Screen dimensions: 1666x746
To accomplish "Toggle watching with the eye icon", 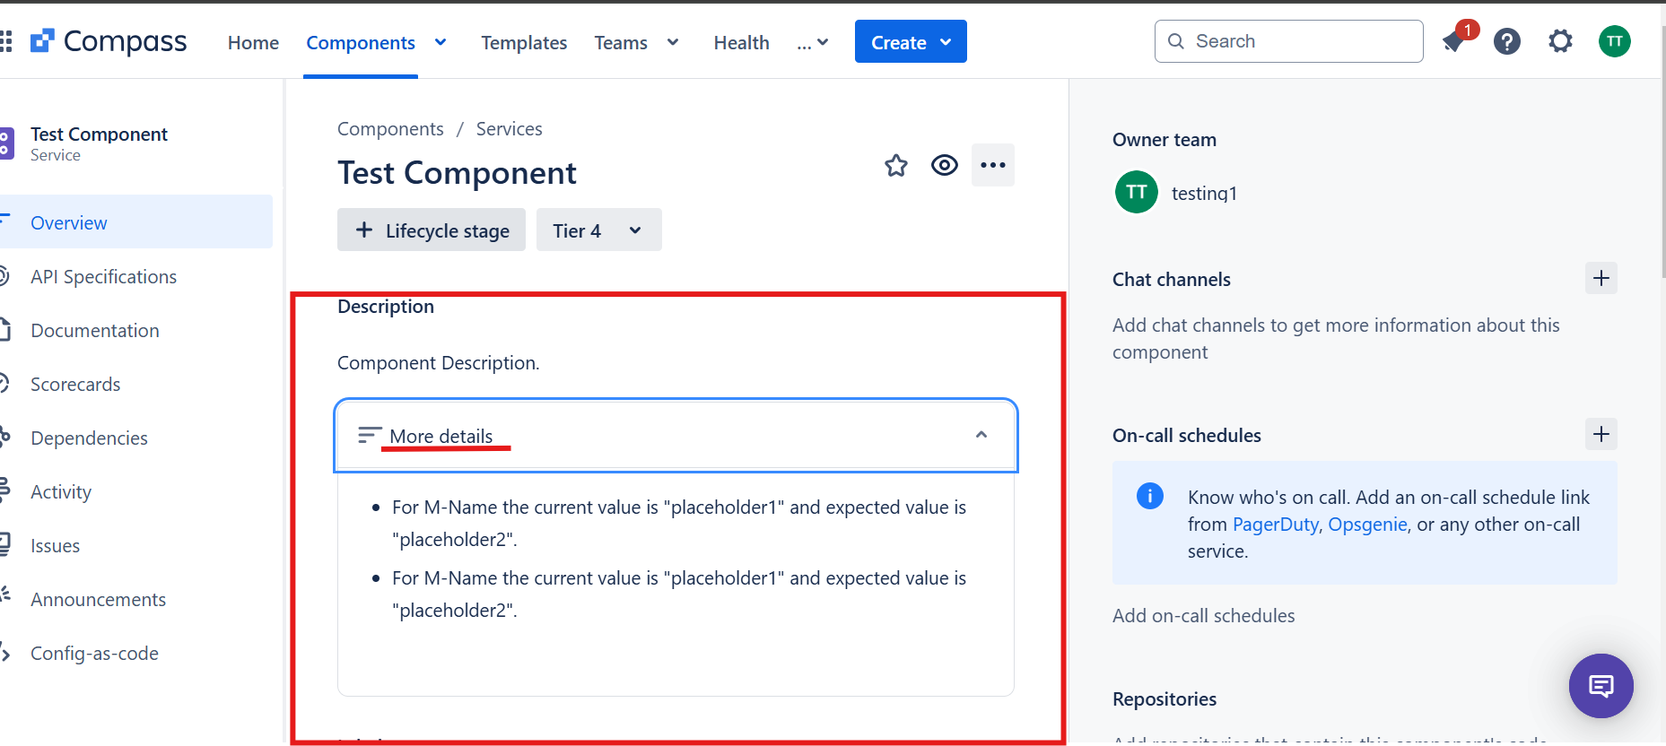I will click(945, 165).
